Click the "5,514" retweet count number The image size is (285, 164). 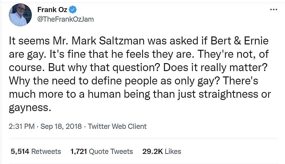tap(20, 151)
